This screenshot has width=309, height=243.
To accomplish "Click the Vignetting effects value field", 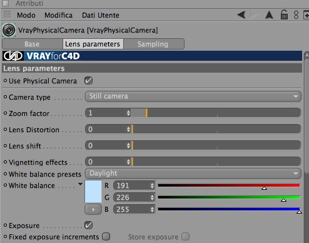I will (x=108, y=162).
